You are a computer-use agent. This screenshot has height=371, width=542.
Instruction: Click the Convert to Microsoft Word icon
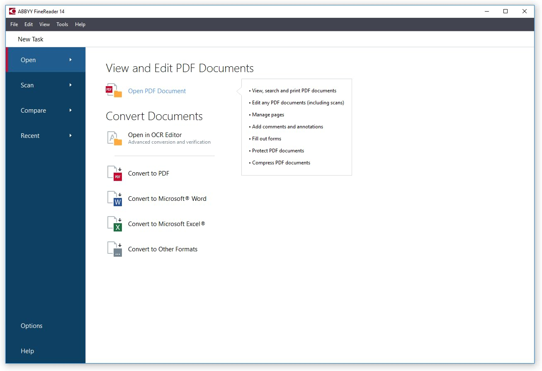115,198
